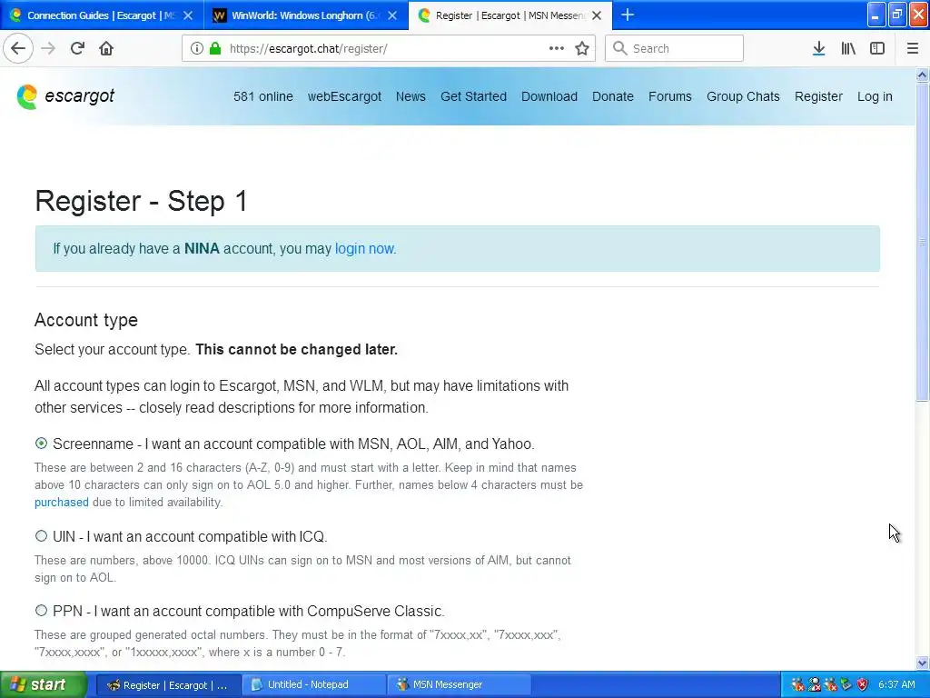This screenshot has width=930, height=698.
Task: Open the Download page
Action: (549, 96)
